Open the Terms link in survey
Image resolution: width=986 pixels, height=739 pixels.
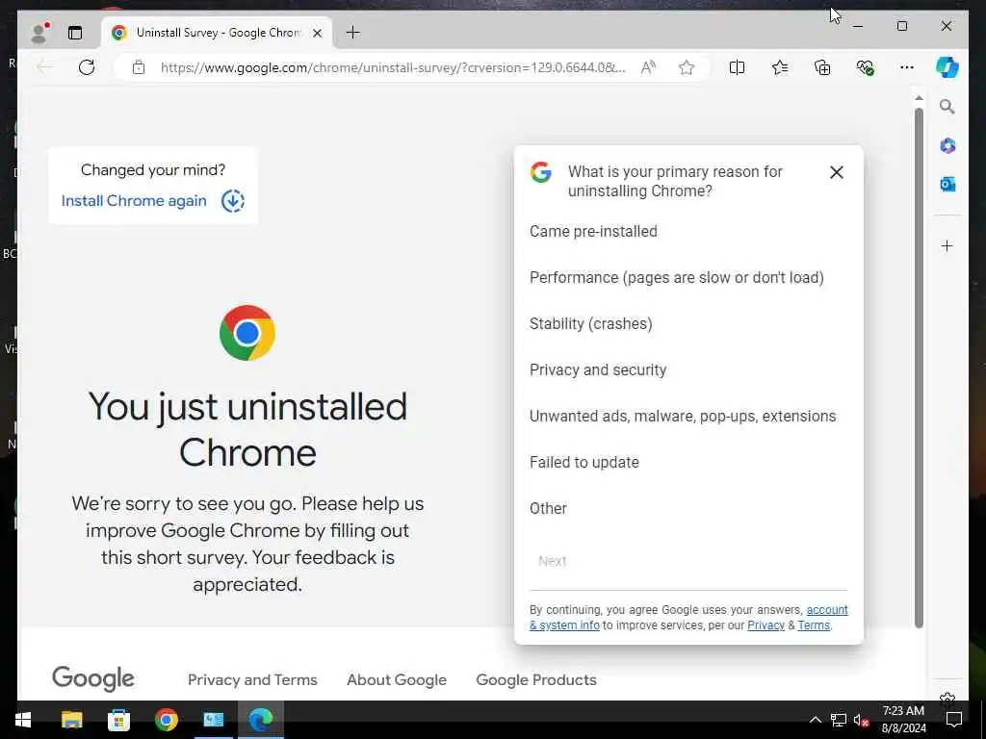pyautogui.click(x=814, y=625)
